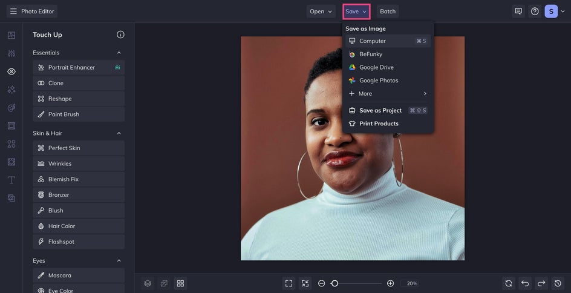
Task: Save image to Computer
Action: (388, 41)
